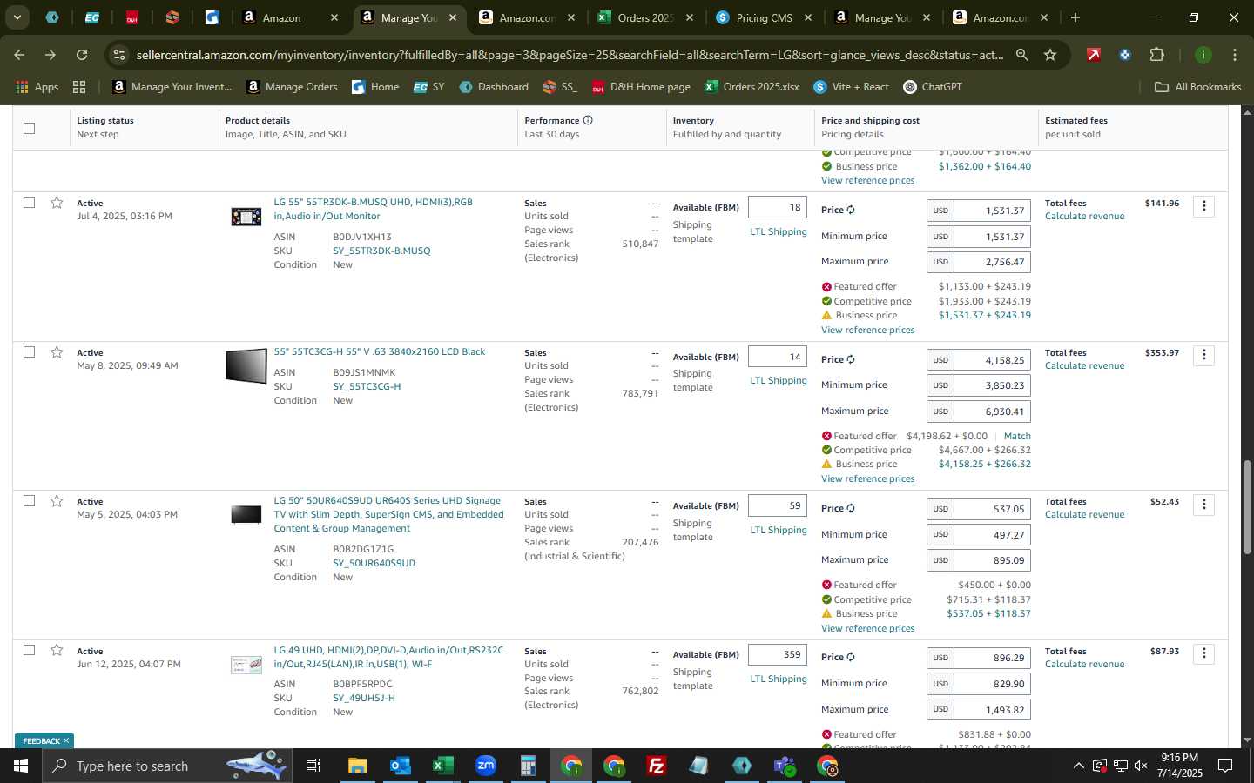Edit price field showing 4,158.25
Screen dimensions: 1254x783
click(x=992, y=360)
